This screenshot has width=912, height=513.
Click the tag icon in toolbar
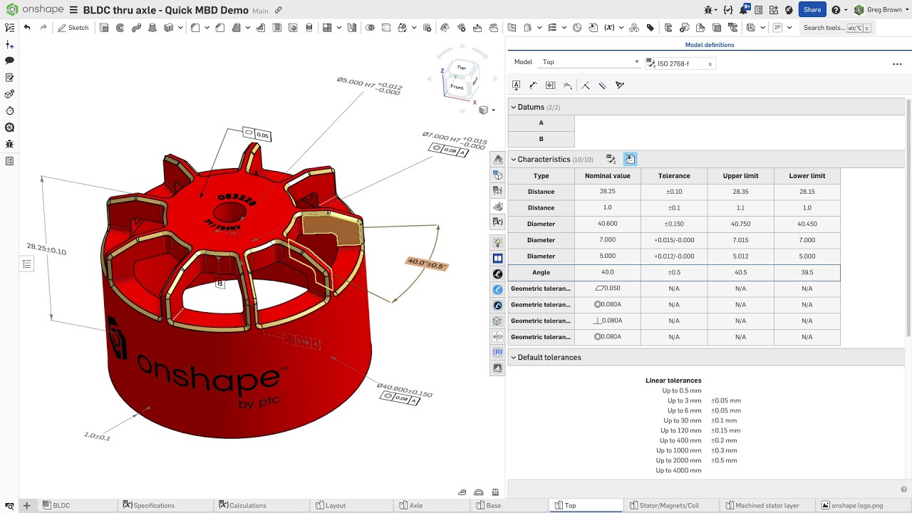tap(651, 28)
